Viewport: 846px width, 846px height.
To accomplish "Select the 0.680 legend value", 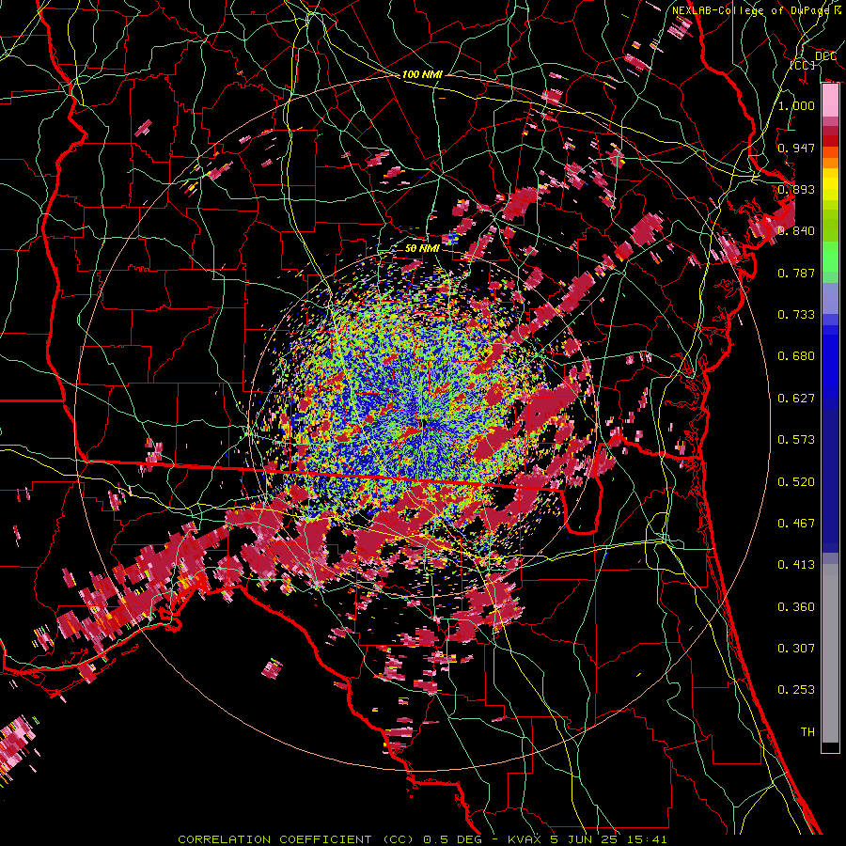I will (x=796, y=356).
